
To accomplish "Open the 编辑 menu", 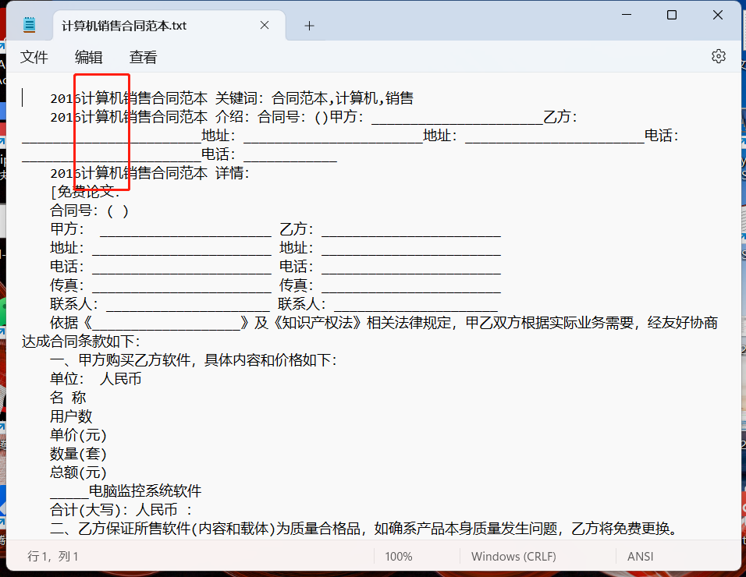I will (x=88, y=57).
